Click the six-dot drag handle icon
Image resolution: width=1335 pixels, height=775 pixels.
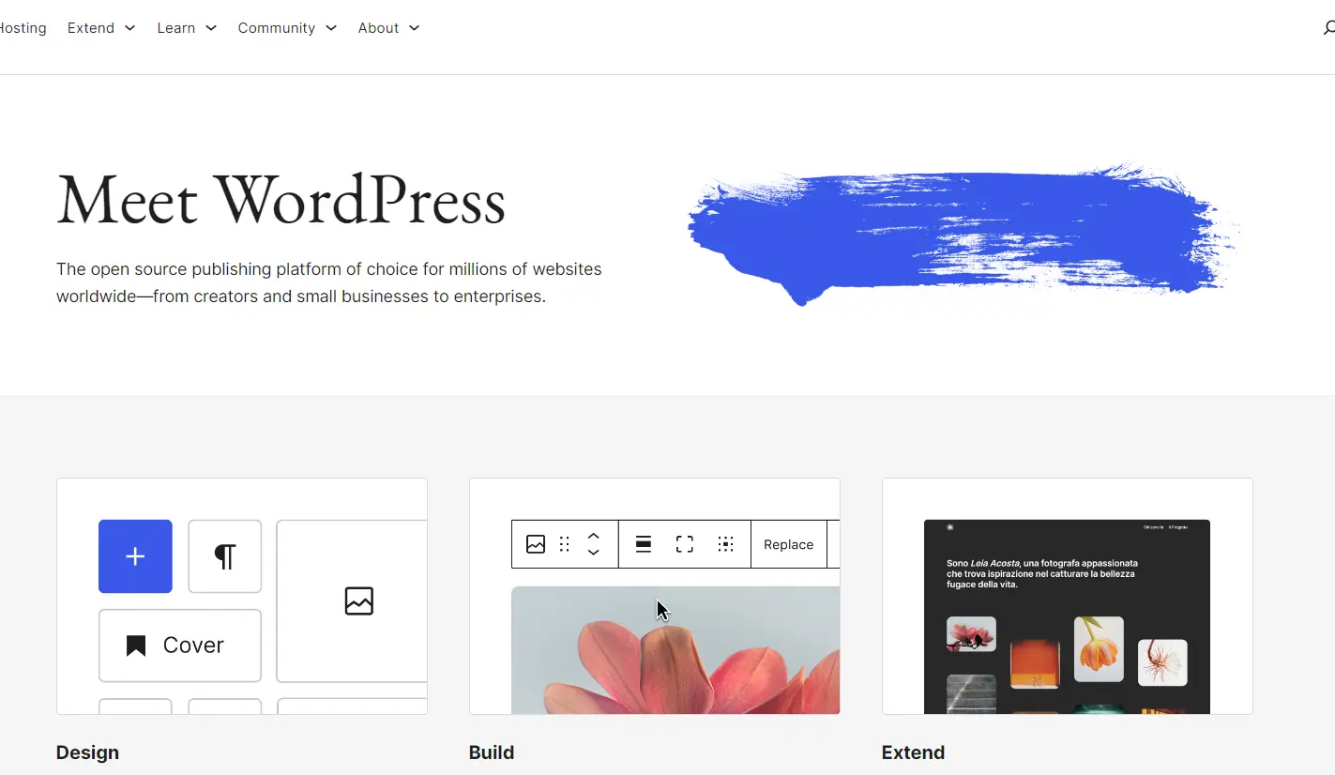[565, 544]
